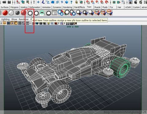Screen dimensions: 147x114
Task: Click the green arch toon shelf icon
Action: [42, 13]
